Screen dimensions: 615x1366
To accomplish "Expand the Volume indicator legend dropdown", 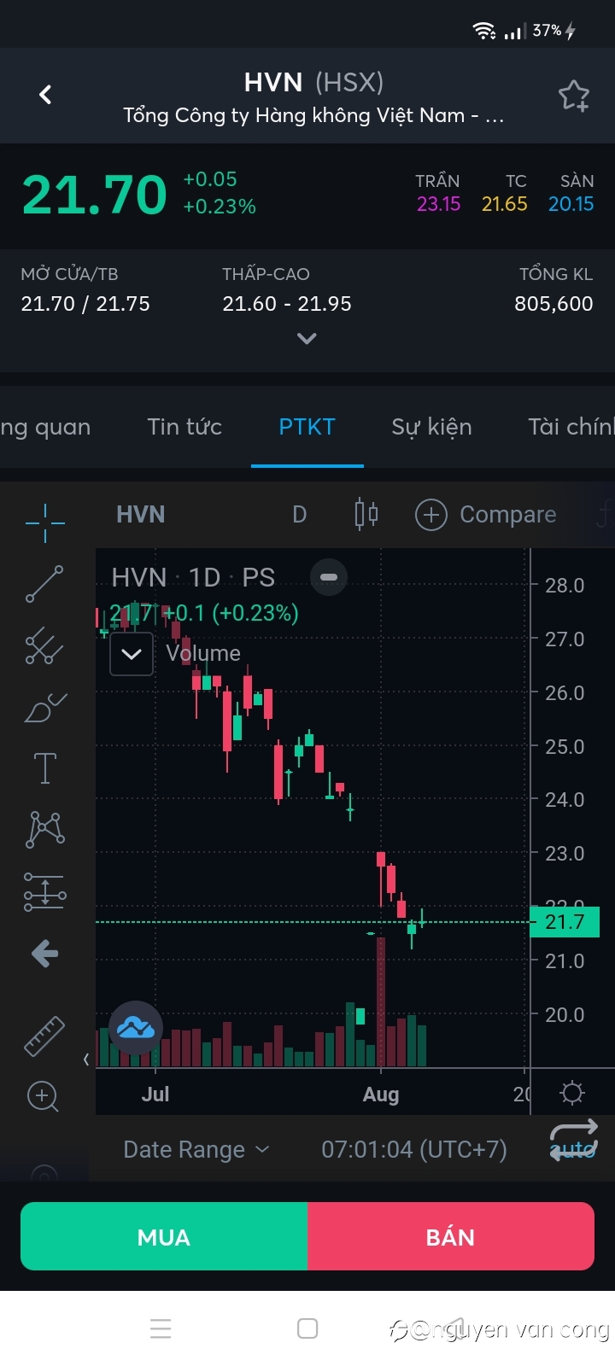I will tap(132, 654).
